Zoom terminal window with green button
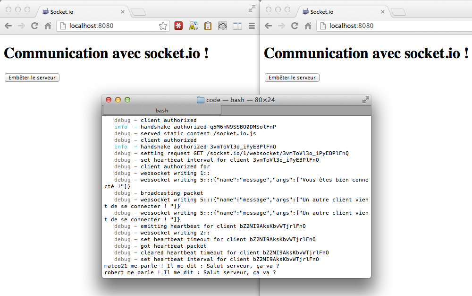472x296 pixels. 127,100
